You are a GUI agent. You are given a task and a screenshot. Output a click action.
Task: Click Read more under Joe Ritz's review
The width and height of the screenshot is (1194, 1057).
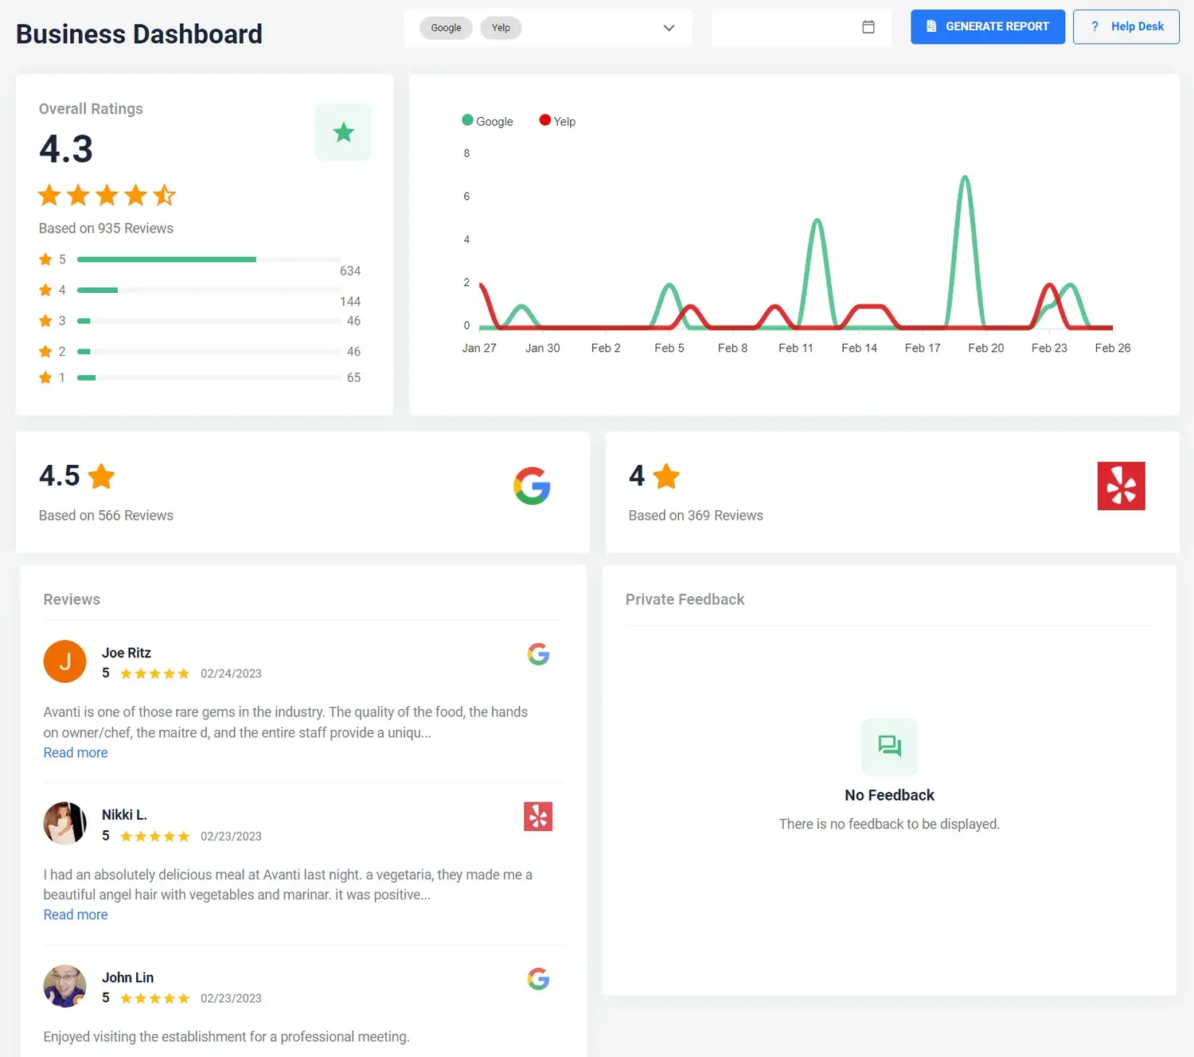[76, 753]
